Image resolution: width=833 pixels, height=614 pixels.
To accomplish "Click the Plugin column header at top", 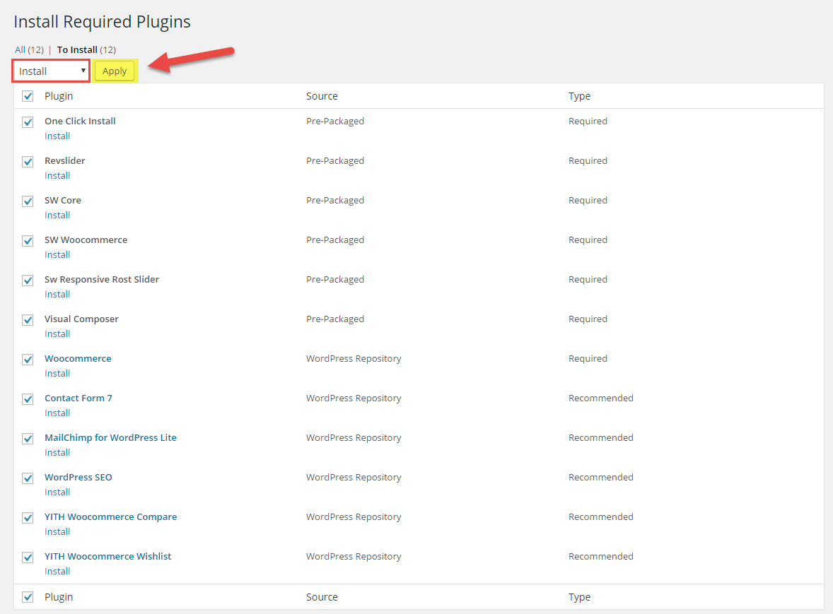I will 59,96.
